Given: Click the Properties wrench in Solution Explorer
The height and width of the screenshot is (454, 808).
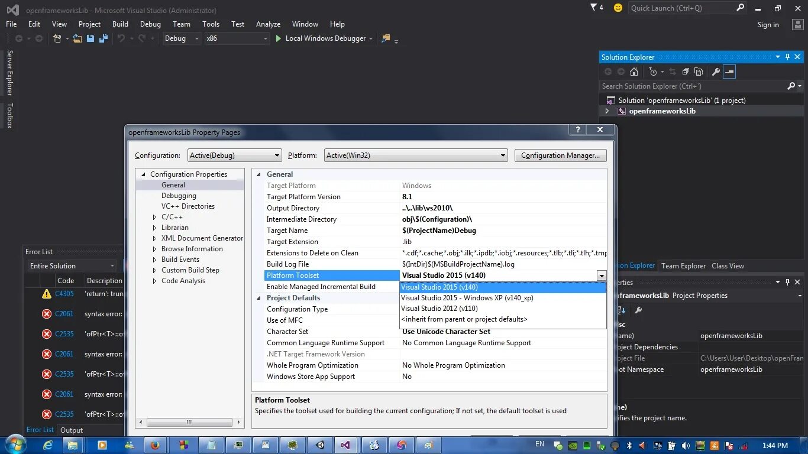Looking at the screenshot, I should [x=716, y=72].
